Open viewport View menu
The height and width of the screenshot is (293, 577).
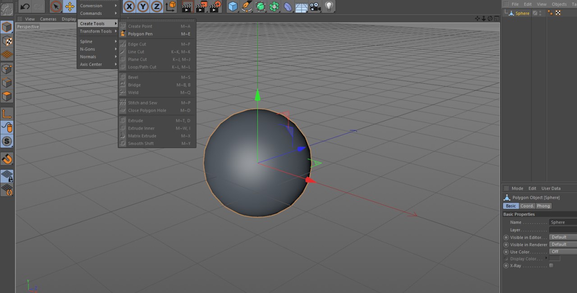[x=30, y=19]
